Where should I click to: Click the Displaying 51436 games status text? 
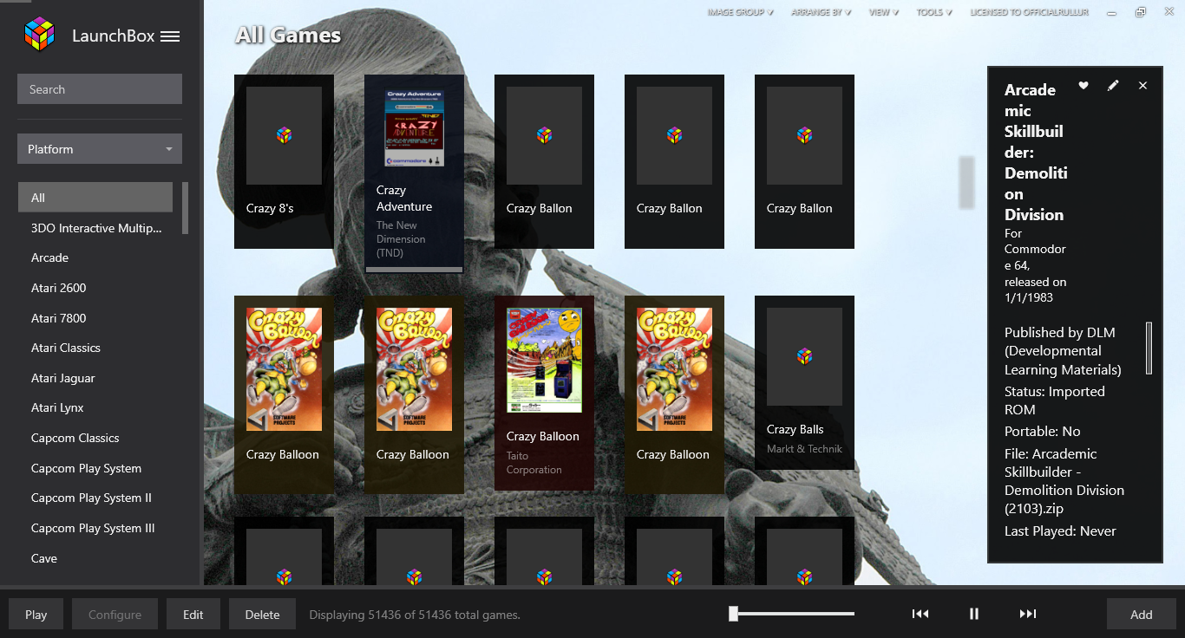[415, 615]
